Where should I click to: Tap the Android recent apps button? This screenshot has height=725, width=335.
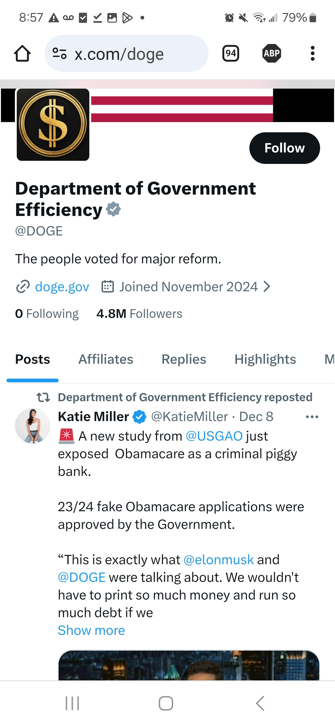(72, 703)
